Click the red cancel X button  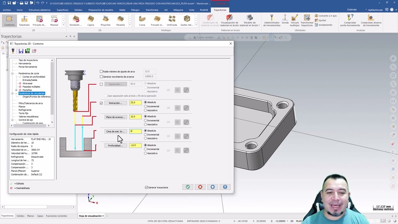200,187
